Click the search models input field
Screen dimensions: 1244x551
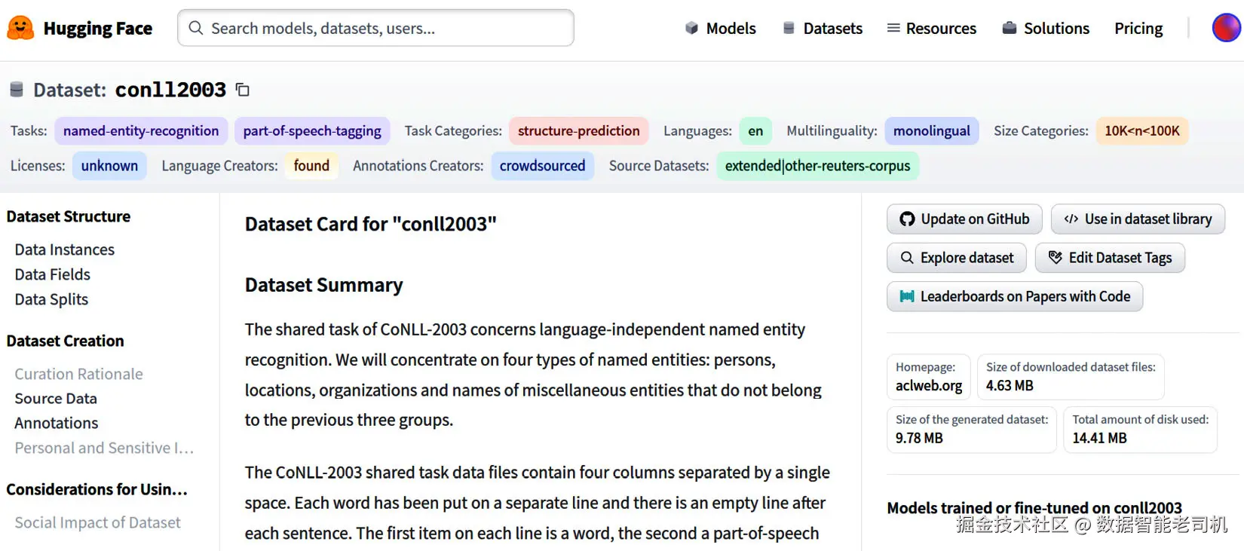tap(375, 29)
